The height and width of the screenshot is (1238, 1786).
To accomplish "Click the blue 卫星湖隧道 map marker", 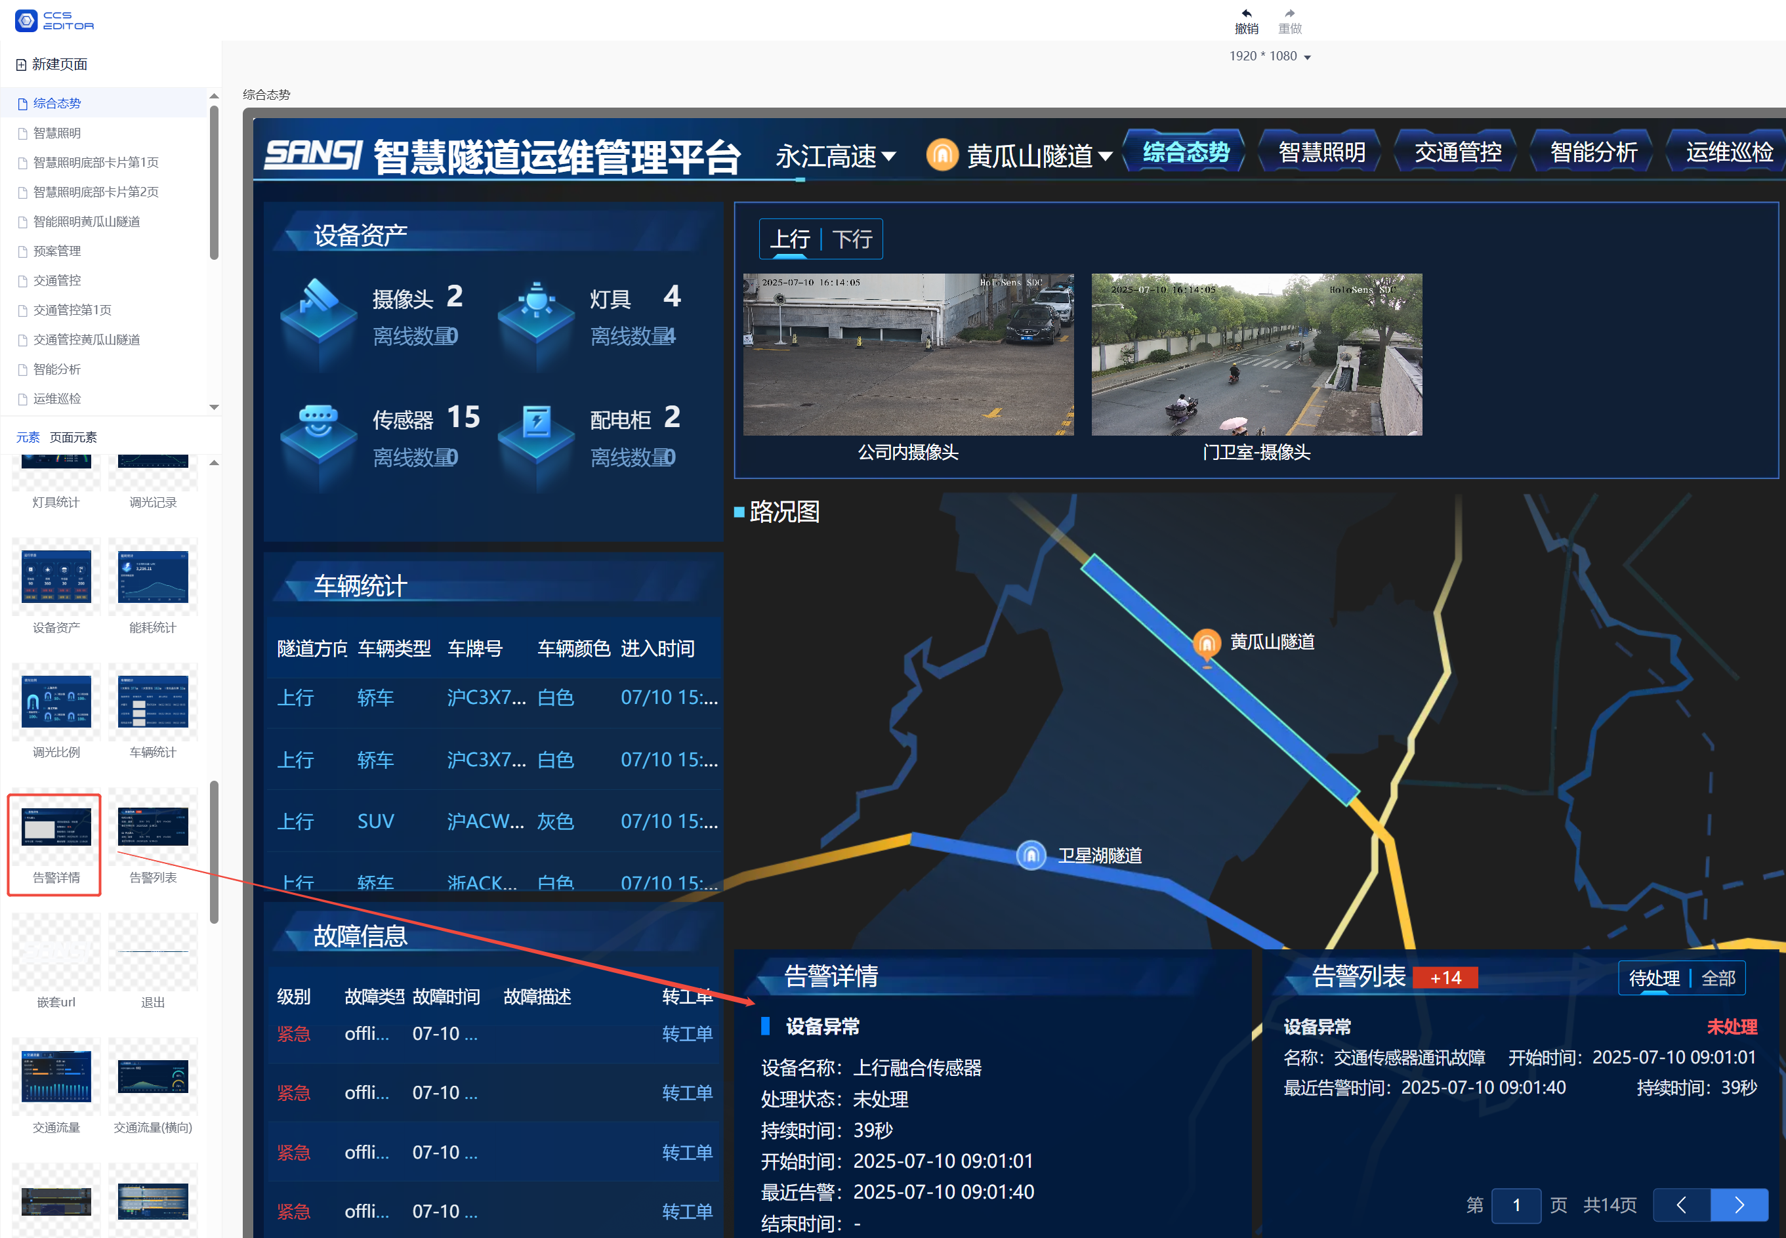I will (1031, 856).
